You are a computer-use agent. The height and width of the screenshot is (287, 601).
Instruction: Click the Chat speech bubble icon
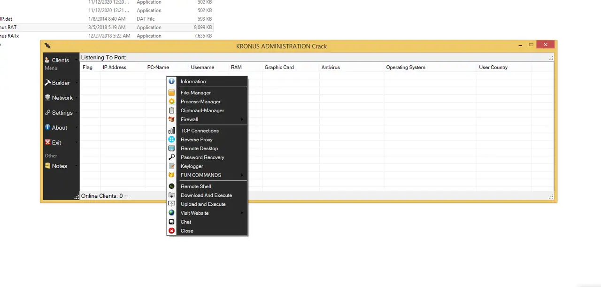coord(171,222)
